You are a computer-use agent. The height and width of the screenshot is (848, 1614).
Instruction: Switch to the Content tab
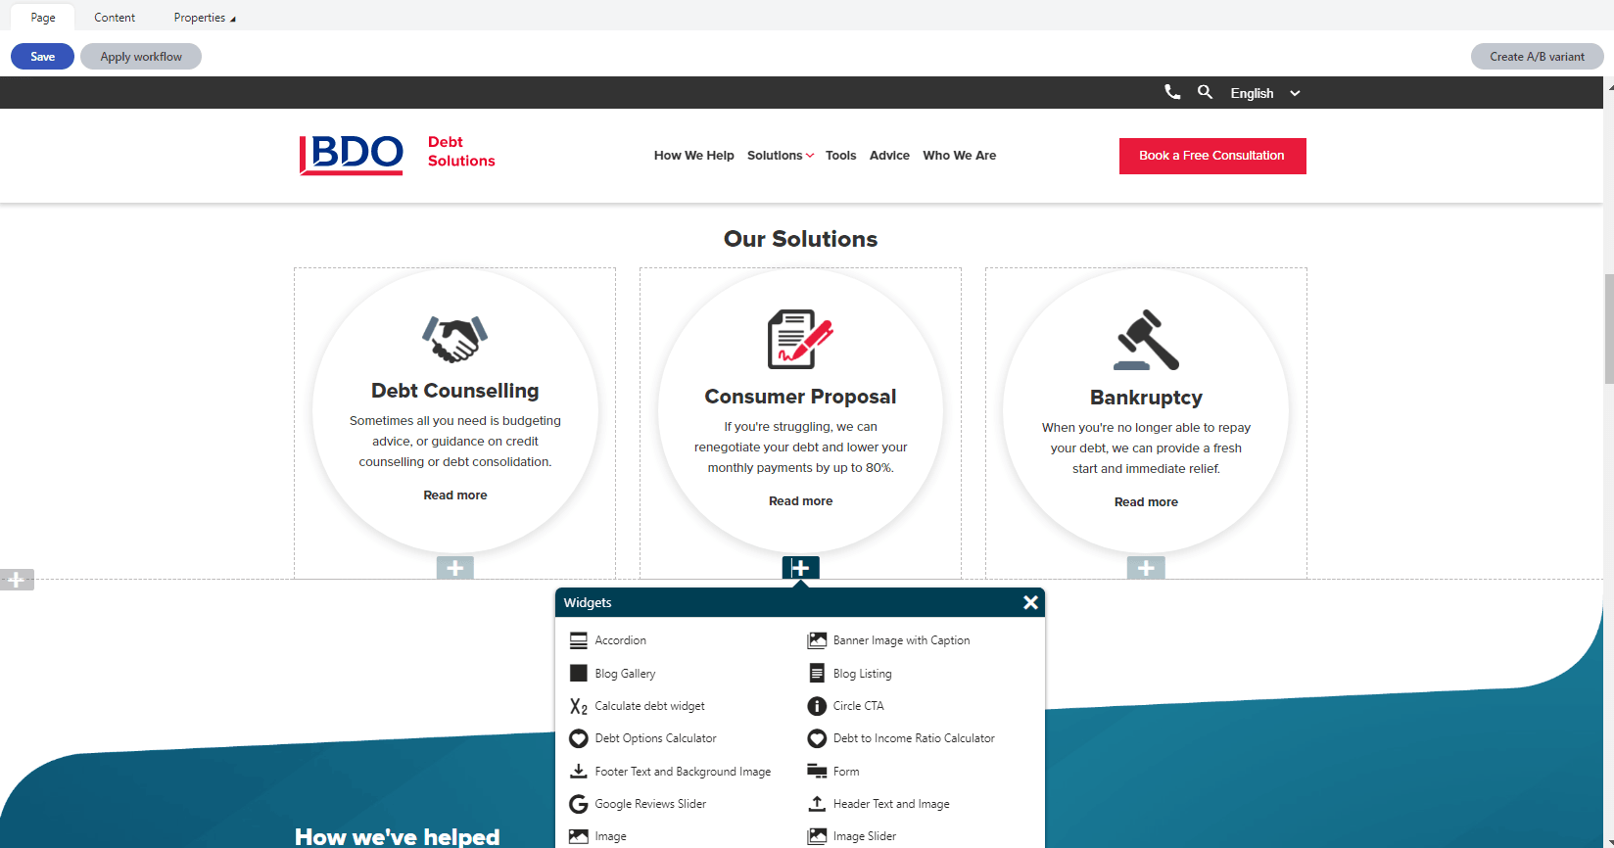(x=115, y=18)
